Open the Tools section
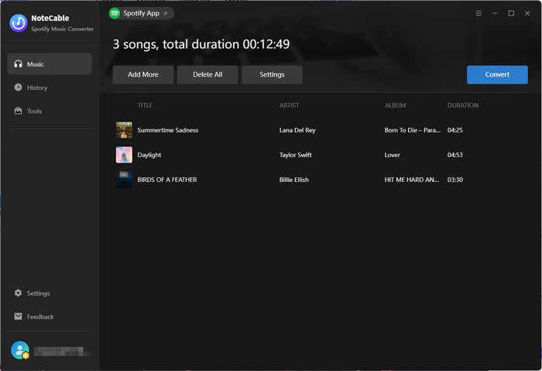 tap(50, 111)
